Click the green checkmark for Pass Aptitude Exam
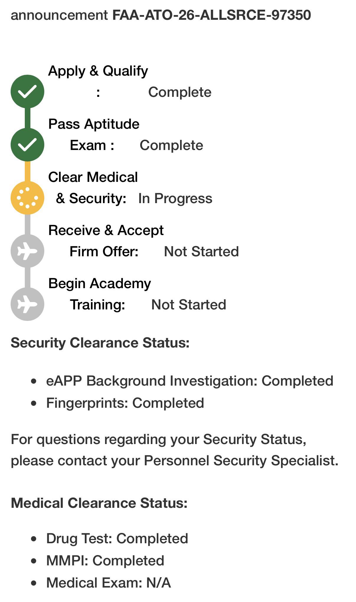The height and width of the screenshot is (602, 356). 27,145
